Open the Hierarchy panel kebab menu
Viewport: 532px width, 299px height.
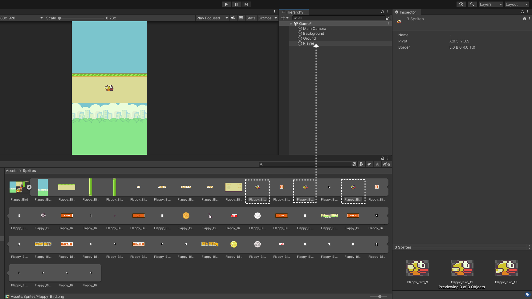[388, 12]
